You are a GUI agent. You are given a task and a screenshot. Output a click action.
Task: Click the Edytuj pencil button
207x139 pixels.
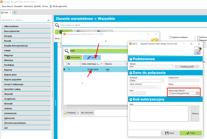coord(92,57)
